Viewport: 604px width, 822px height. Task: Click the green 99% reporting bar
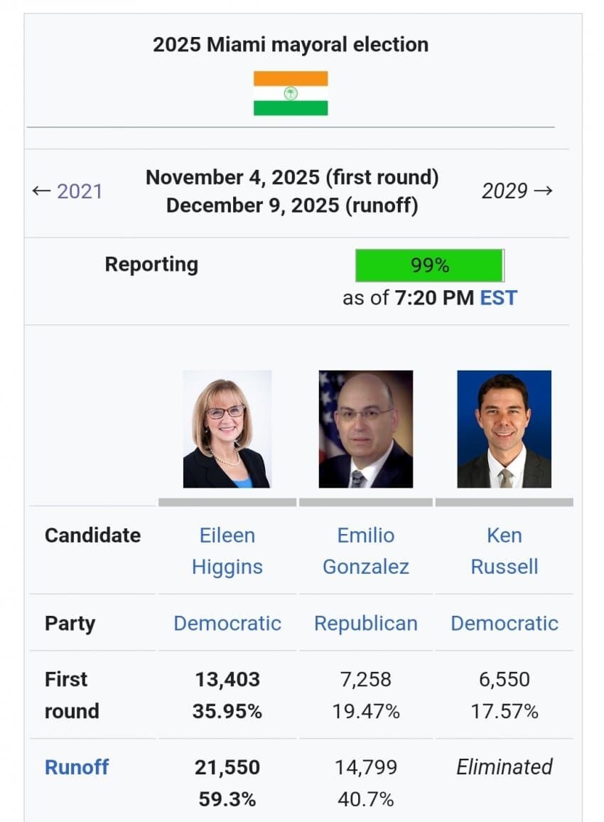(429, 265)
